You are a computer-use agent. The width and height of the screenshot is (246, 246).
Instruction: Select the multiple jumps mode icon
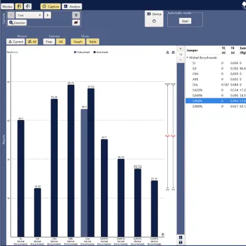coord(28,7)
